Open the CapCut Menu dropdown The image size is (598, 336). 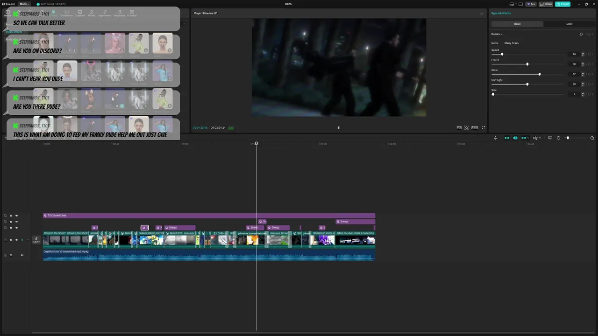[x=24, y=4]
